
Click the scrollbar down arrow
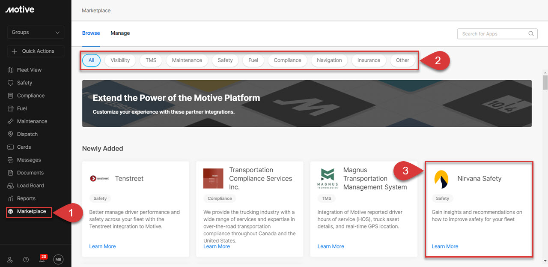[545, 260]
